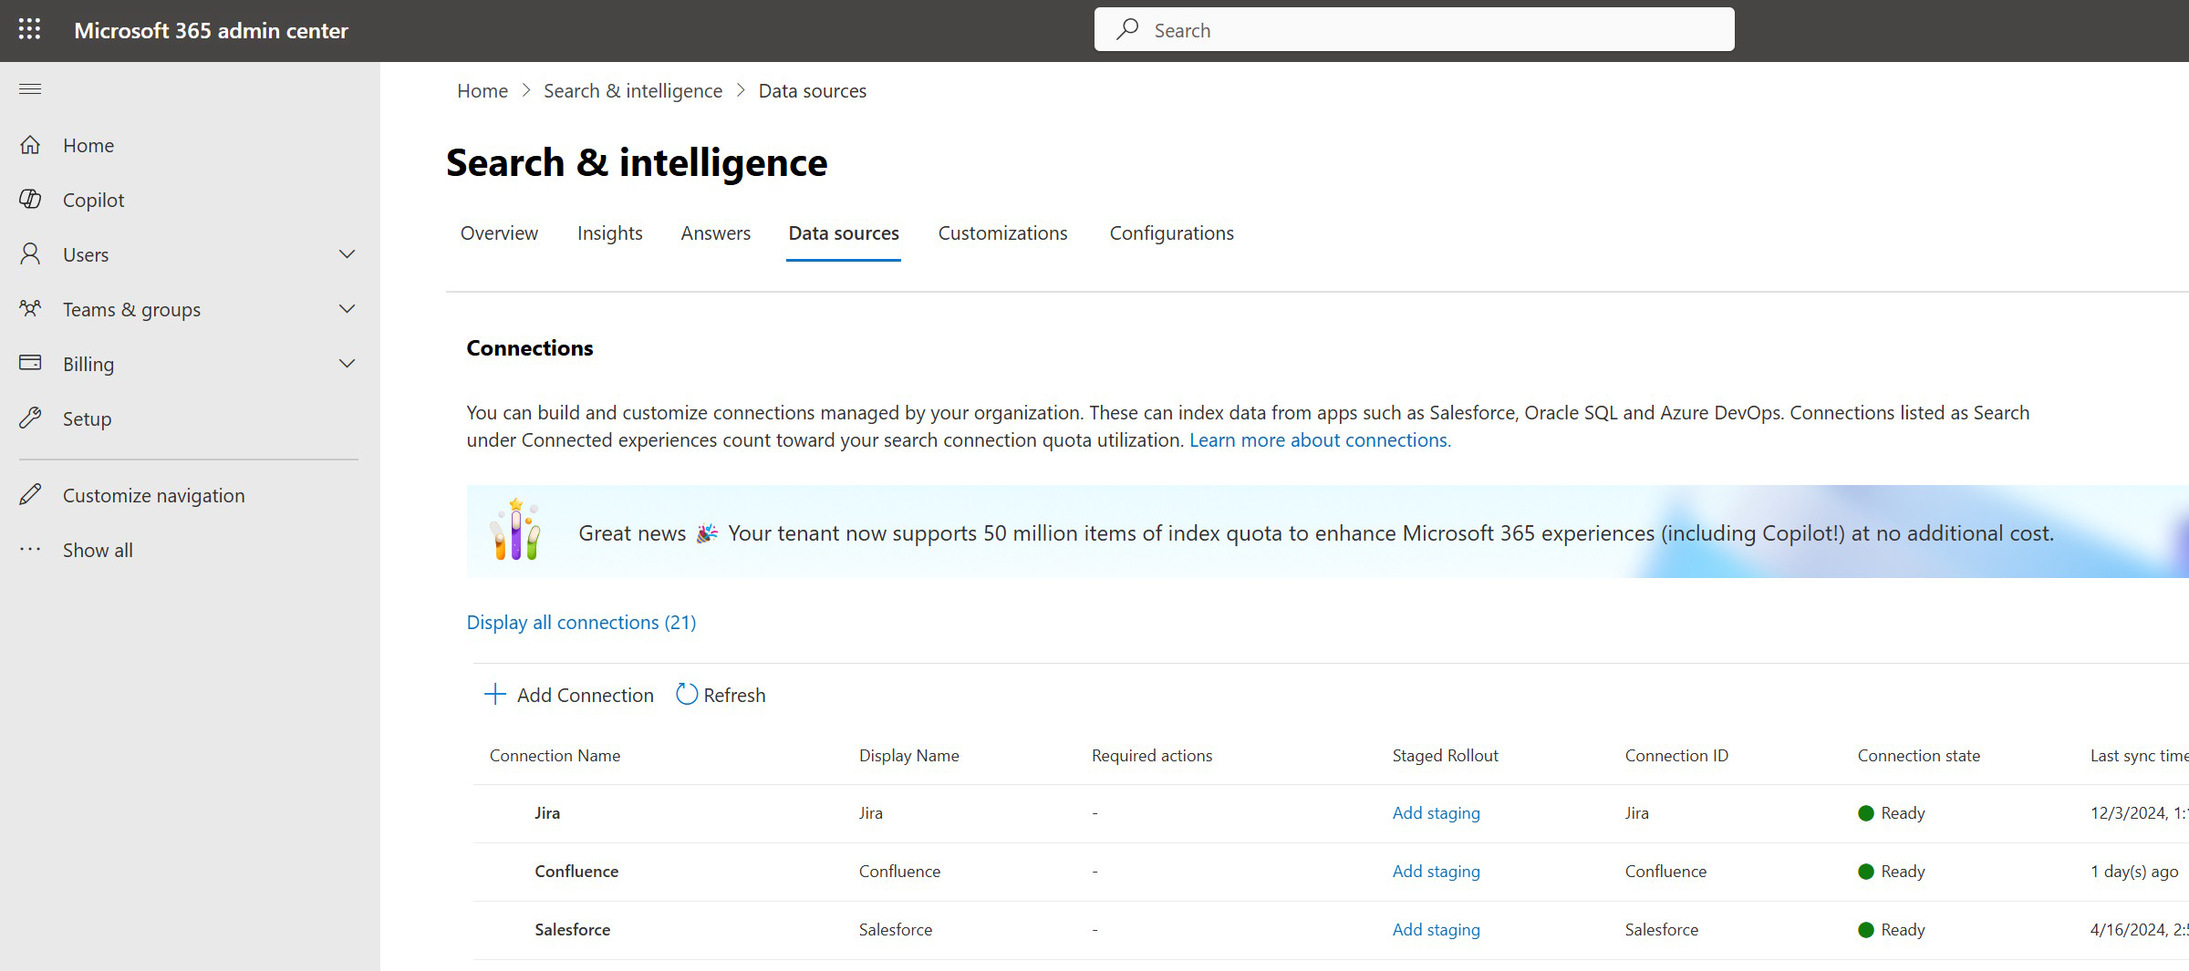Expand the Users section chevron

(x=347, y=254)
